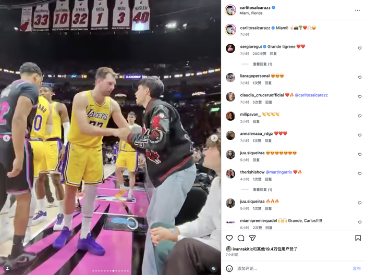Like miamipremierpadel's comment
The height and width of the screenshot is (275, 365).
[360, 222]
